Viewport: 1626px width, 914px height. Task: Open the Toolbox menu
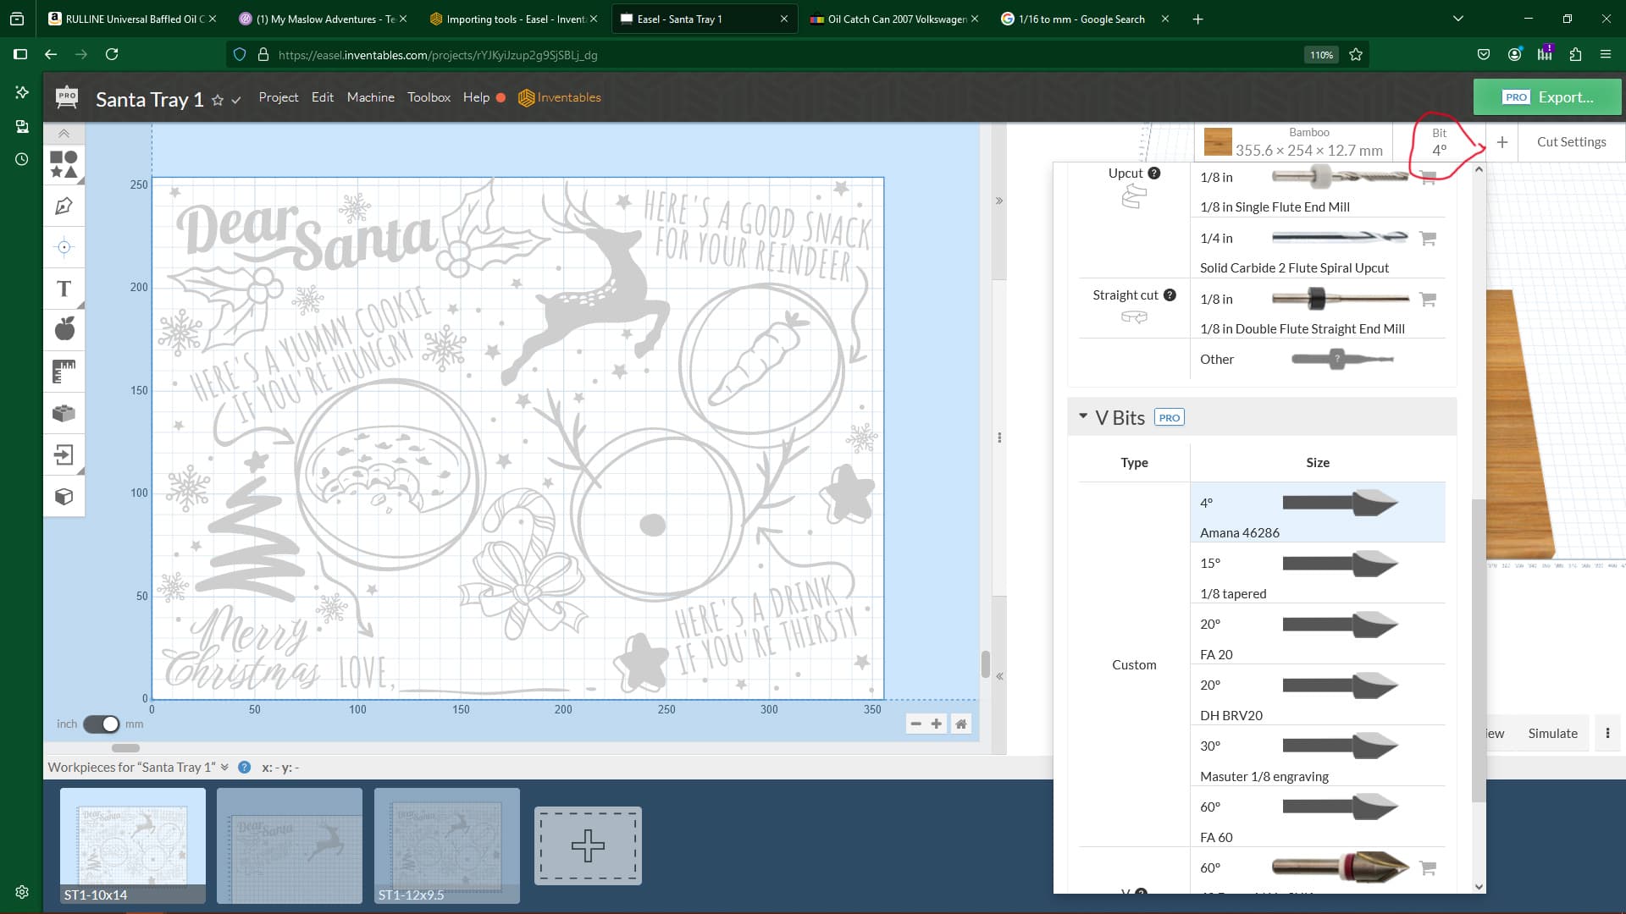click(429, 97)
